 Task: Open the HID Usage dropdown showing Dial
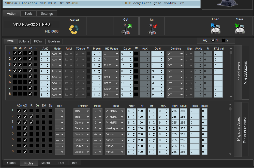tap(111, 95)
